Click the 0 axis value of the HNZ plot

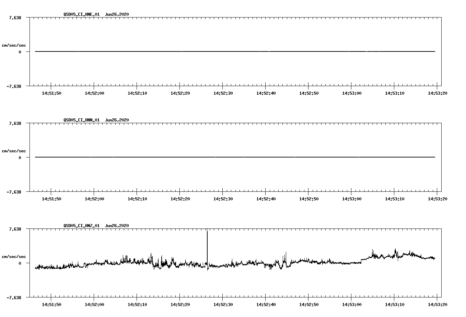(20, 263)
